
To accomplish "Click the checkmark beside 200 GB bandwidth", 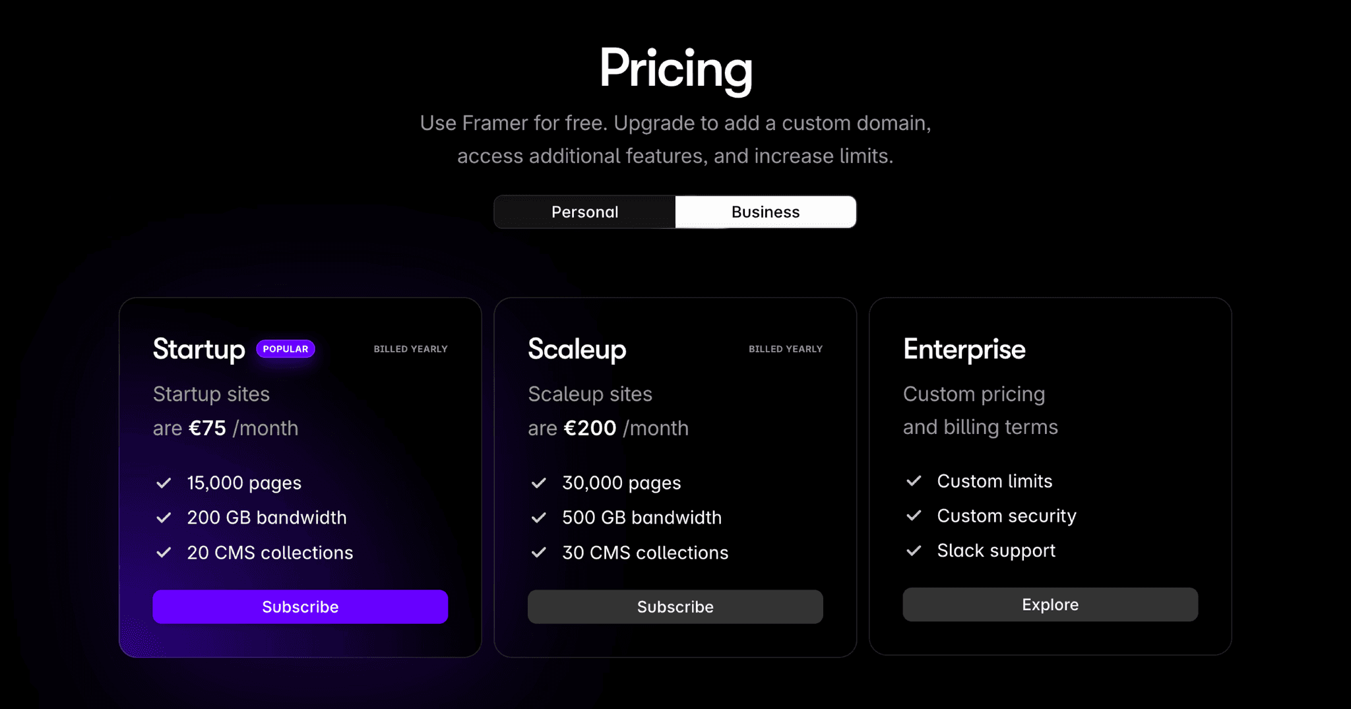I will pos(164,518).
